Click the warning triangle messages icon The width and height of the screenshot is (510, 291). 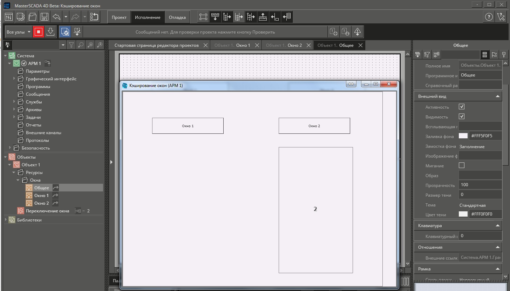pyautogui.click(x=357, y=32)
